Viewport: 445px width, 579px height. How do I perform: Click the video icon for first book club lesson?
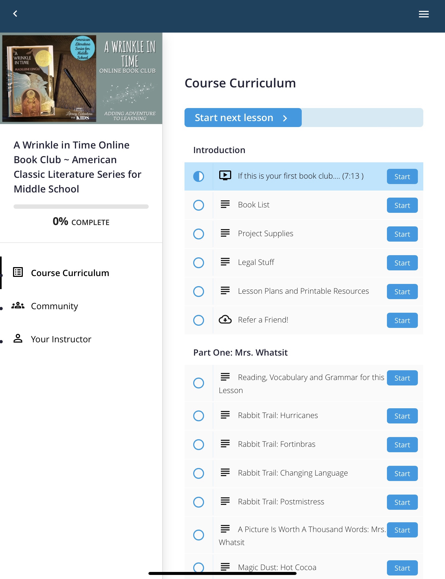tap(225, 176)
